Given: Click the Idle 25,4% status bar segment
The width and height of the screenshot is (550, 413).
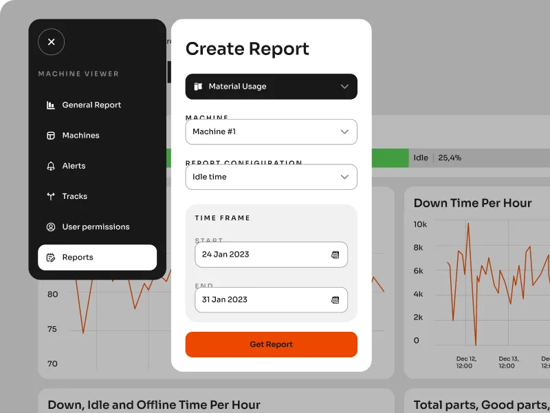Looking at the screenshot, I should [479, 158].
